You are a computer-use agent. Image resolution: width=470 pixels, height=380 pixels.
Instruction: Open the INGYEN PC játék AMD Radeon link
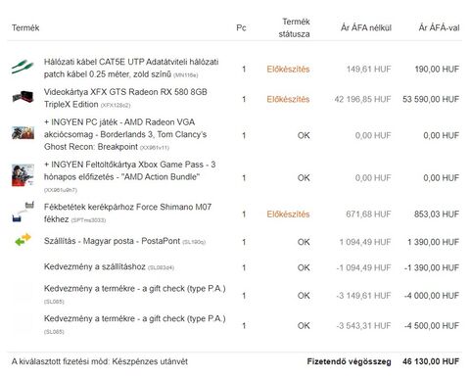[x=125, y=134]
